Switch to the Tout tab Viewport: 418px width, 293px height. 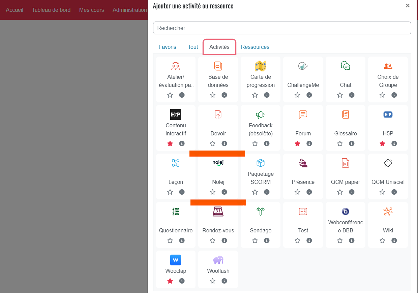193,47
